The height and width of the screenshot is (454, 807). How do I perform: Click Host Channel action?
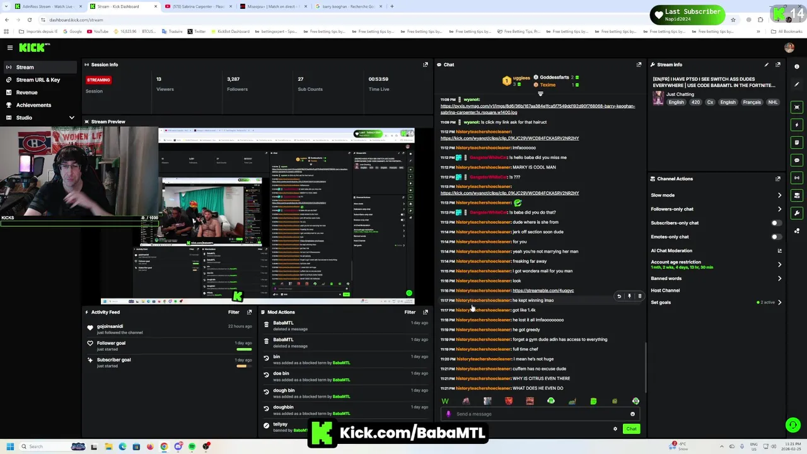point(665,291)
